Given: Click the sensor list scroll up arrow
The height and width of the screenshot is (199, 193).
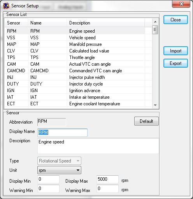Looking at the screenshot, I should pos(155,22).
